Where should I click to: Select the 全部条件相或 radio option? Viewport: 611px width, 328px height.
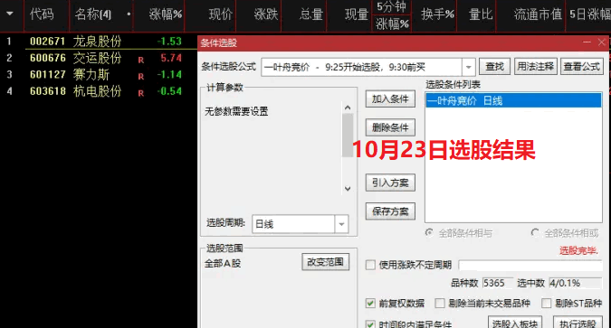535,233
